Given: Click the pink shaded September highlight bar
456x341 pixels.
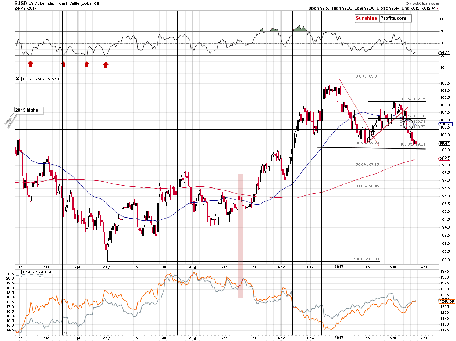Looking at the screenshot, I should click(x=241, y=236).
